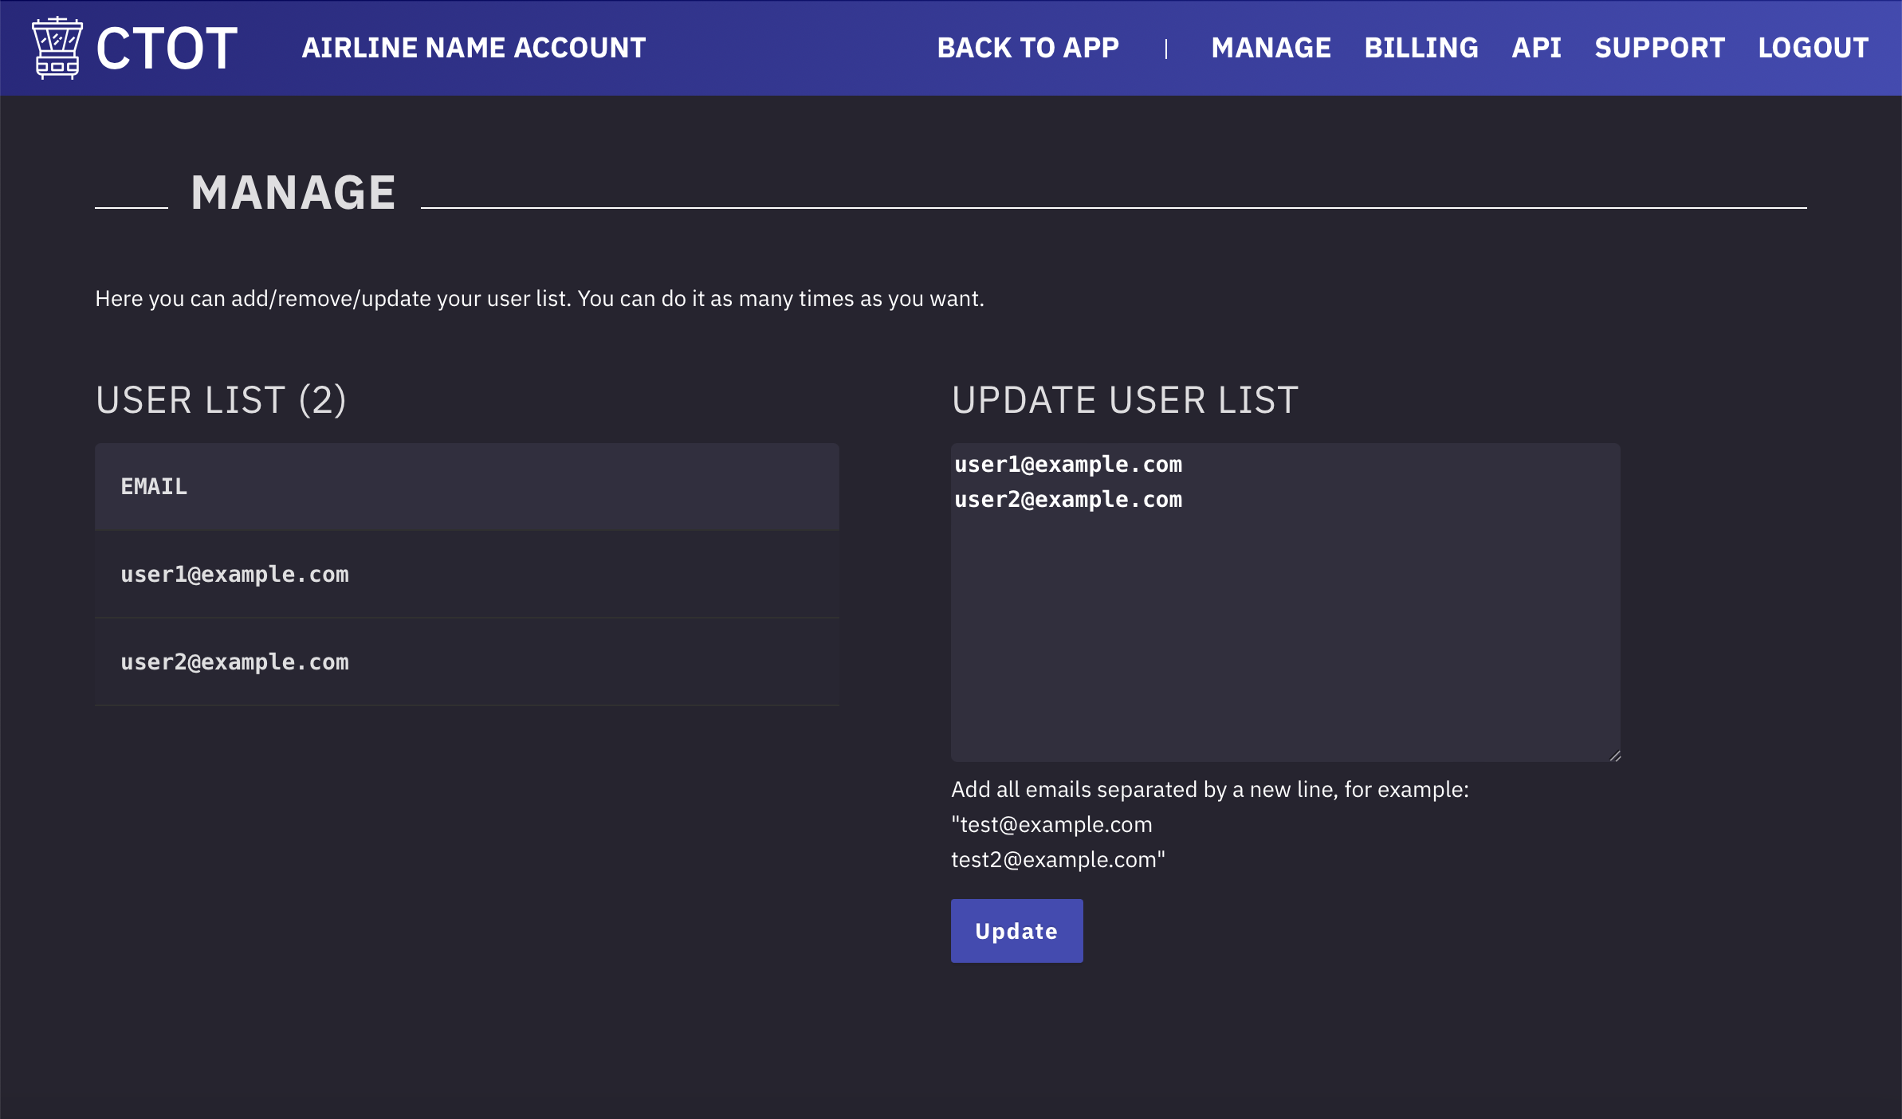The width and height of the screenshot is (1902, 1119).
Task: Select the user1@example.com line in the textarea
Action: (x=1068, y=464)
